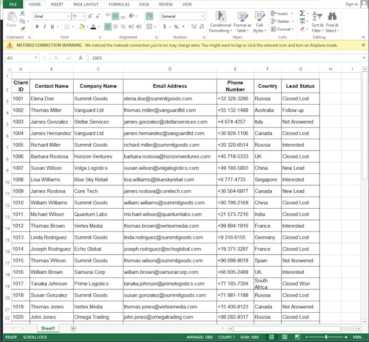Close the metered connection warning bar

pyautogui.click(x=364, y=45)
